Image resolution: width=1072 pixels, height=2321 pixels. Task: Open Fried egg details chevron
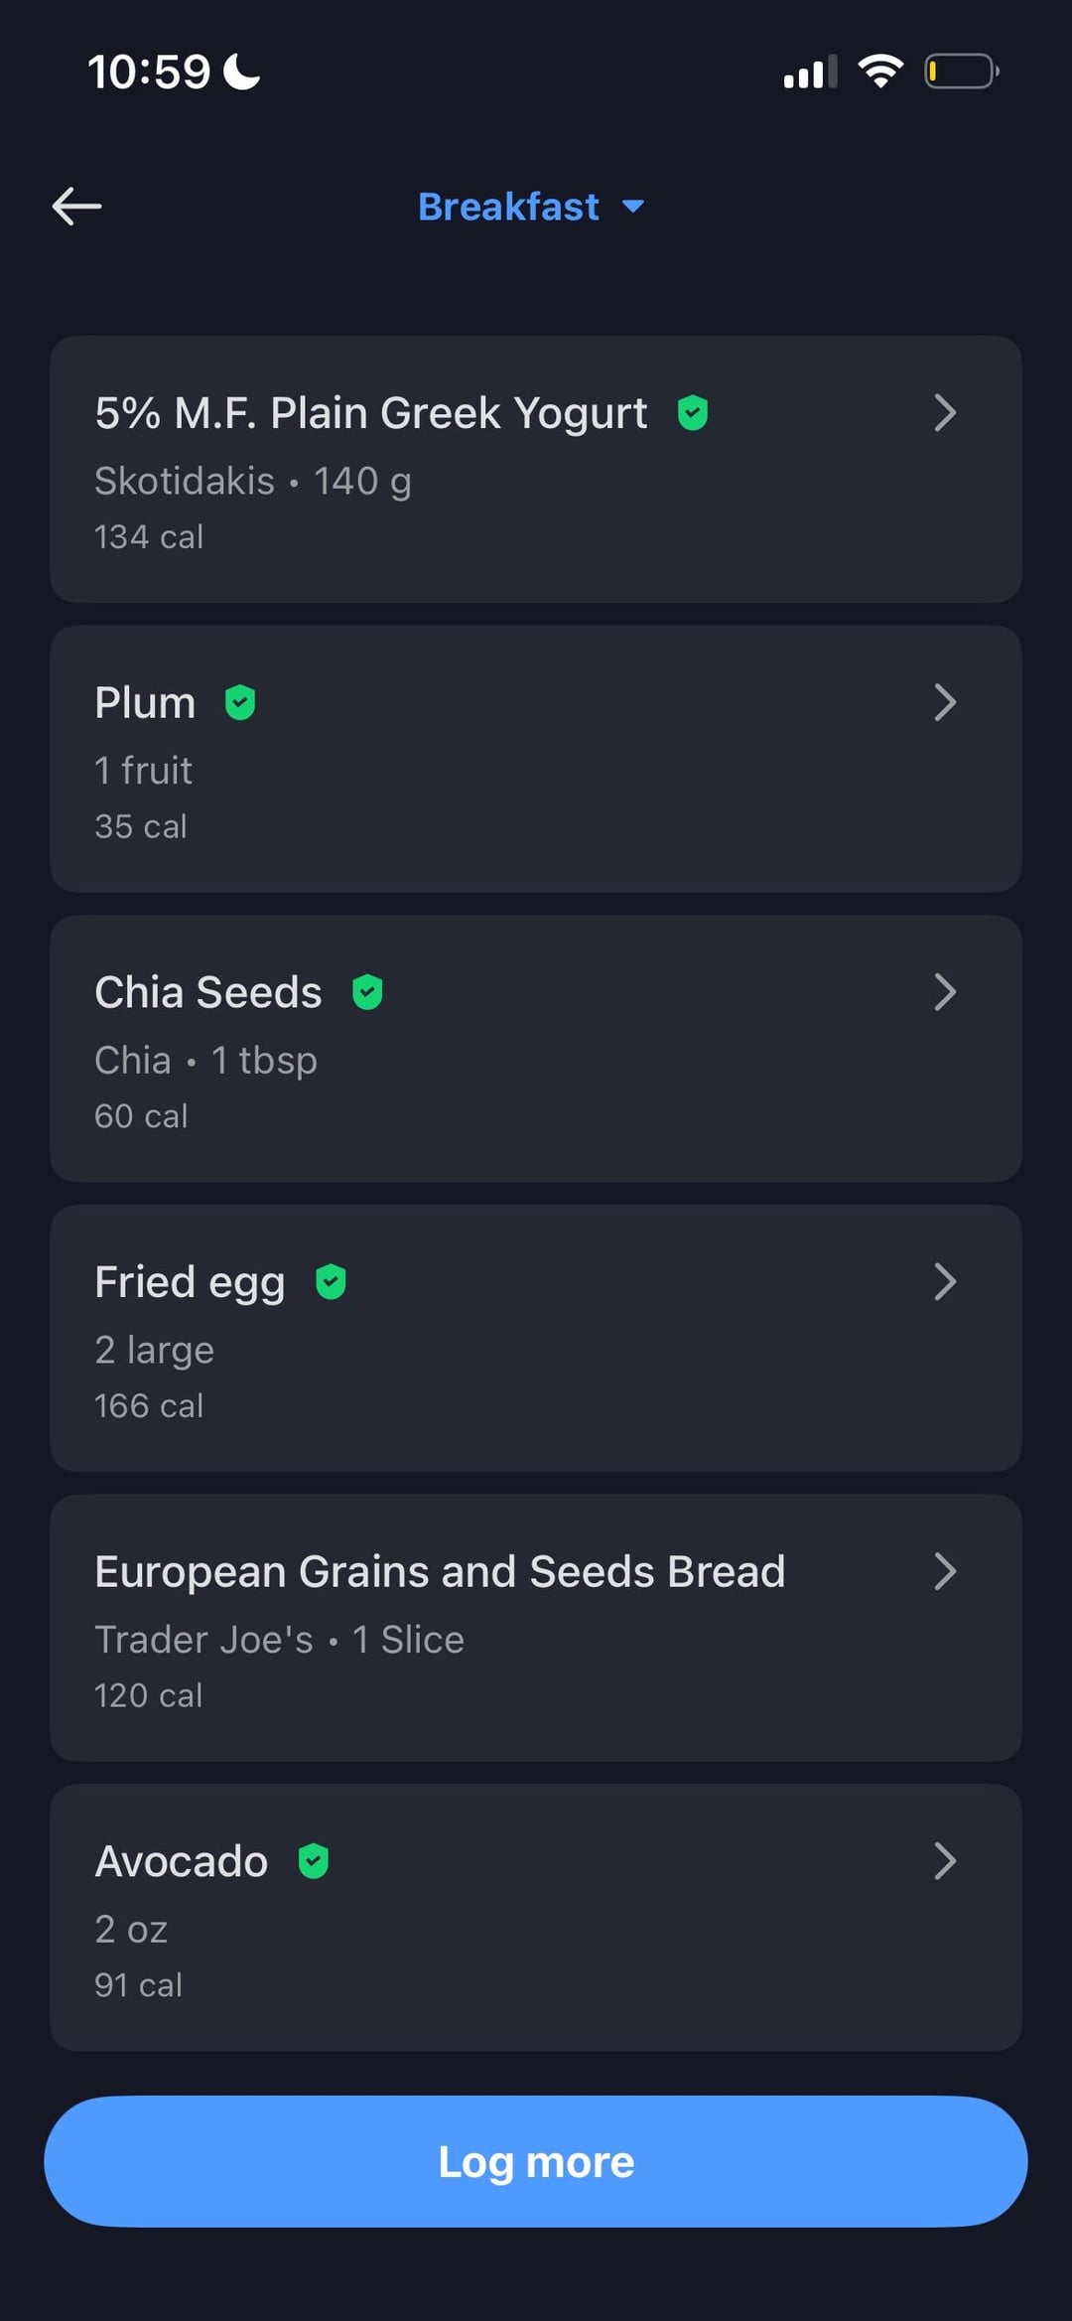[945, 1282]
